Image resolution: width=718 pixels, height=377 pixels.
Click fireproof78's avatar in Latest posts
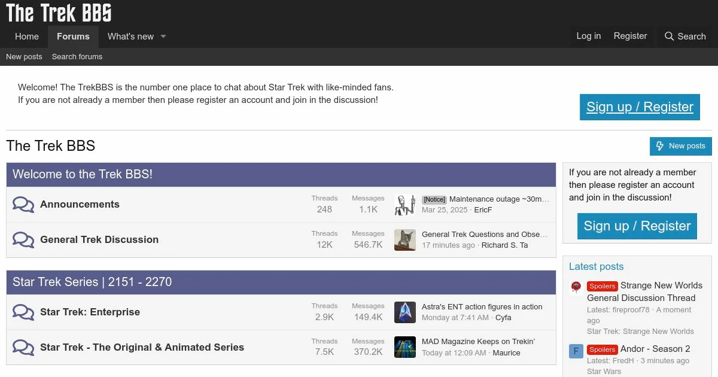(x=576, y=287)
